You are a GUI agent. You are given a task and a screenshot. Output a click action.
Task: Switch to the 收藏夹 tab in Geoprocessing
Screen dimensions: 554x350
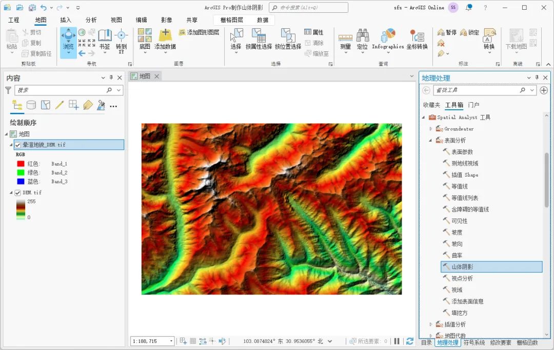[431, 105]
